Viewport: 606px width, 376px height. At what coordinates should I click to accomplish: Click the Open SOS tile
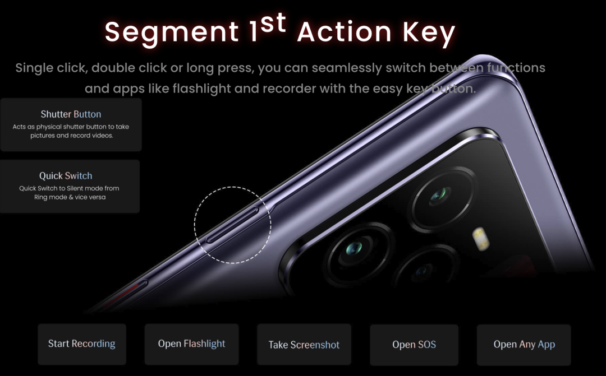414,345
